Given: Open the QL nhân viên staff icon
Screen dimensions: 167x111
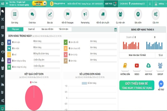Looking at the screenshot, I should [120, 14].
